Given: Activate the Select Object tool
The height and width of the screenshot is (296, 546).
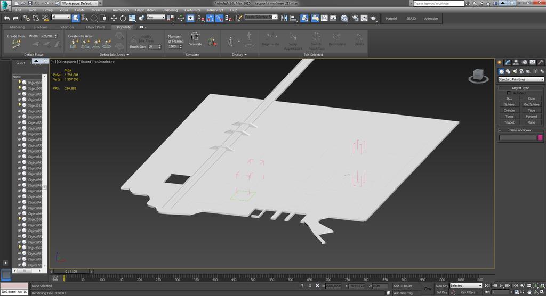Looking at the screenshot, I should [76, 18].
